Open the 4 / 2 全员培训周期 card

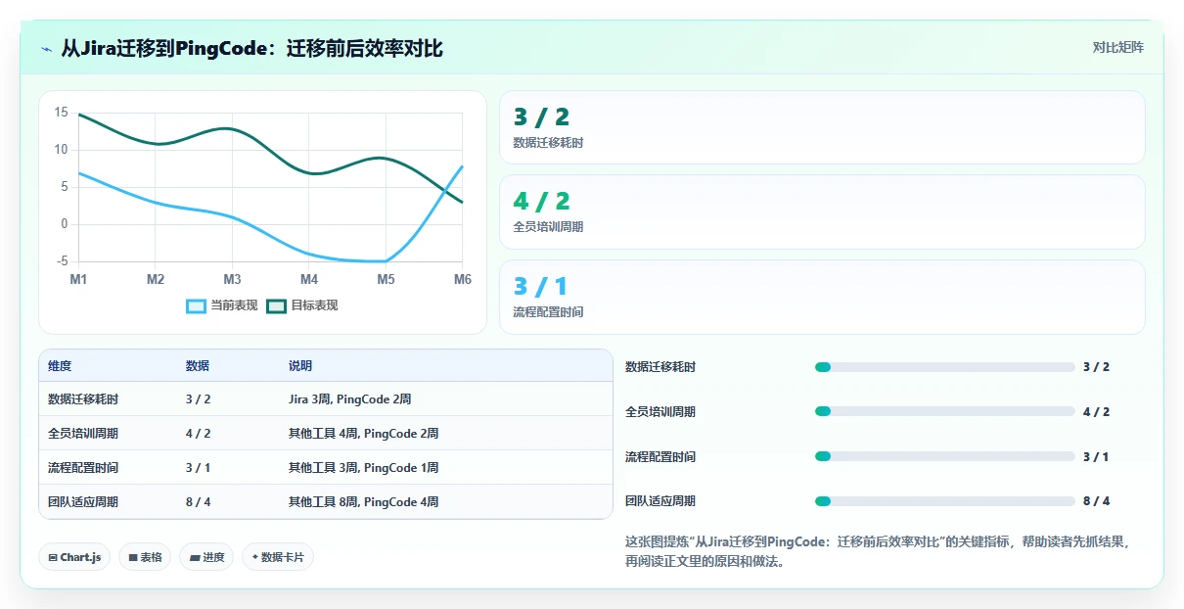822,211
